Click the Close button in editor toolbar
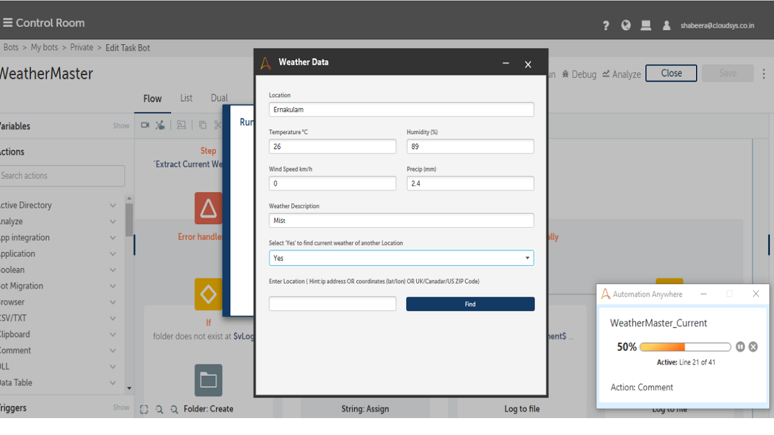 [x=671, y=73]
